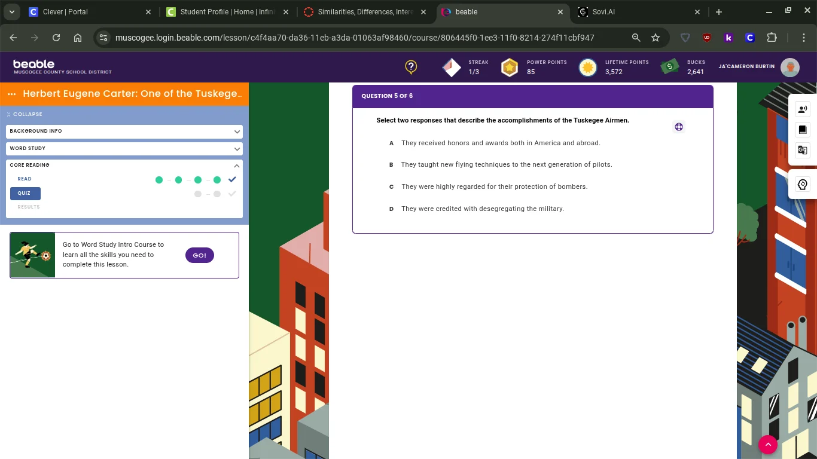This screenshot has width=817, height=459.
Task: Open the translate sidebar icon
Action: tap(803, 150)
